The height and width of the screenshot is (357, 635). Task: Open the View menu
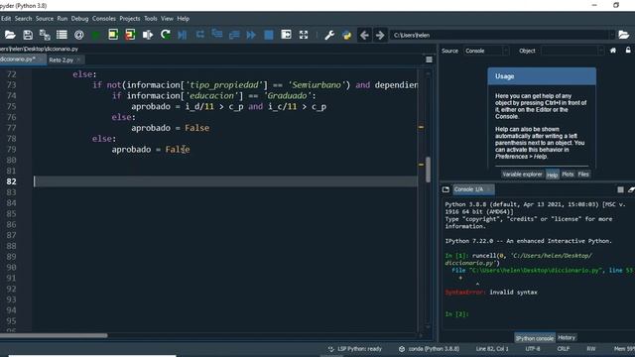(x=167, y=19)
